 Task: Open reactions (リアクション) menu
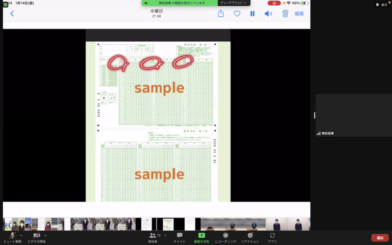pyautogui.click(x=250, y=235)
